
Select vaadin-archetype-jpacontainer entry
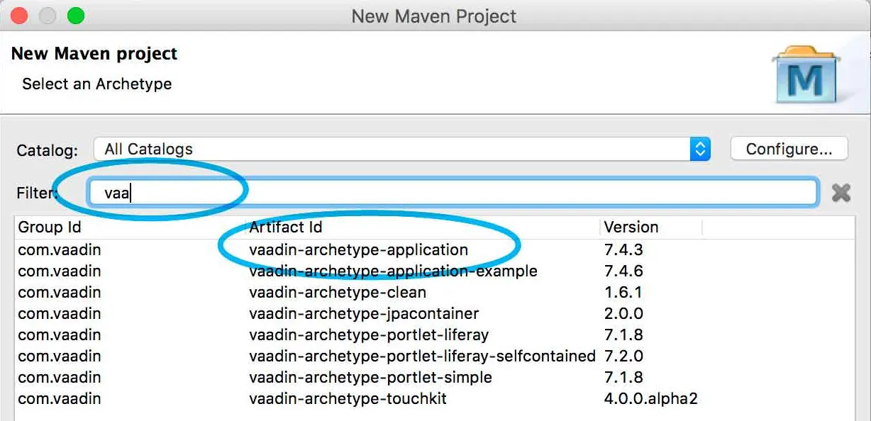[x=364, y=313]
